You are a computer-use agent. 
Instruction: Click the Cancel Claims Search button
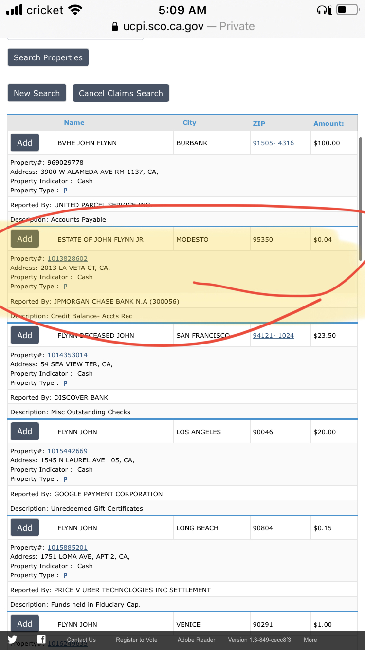coord(121,93)
